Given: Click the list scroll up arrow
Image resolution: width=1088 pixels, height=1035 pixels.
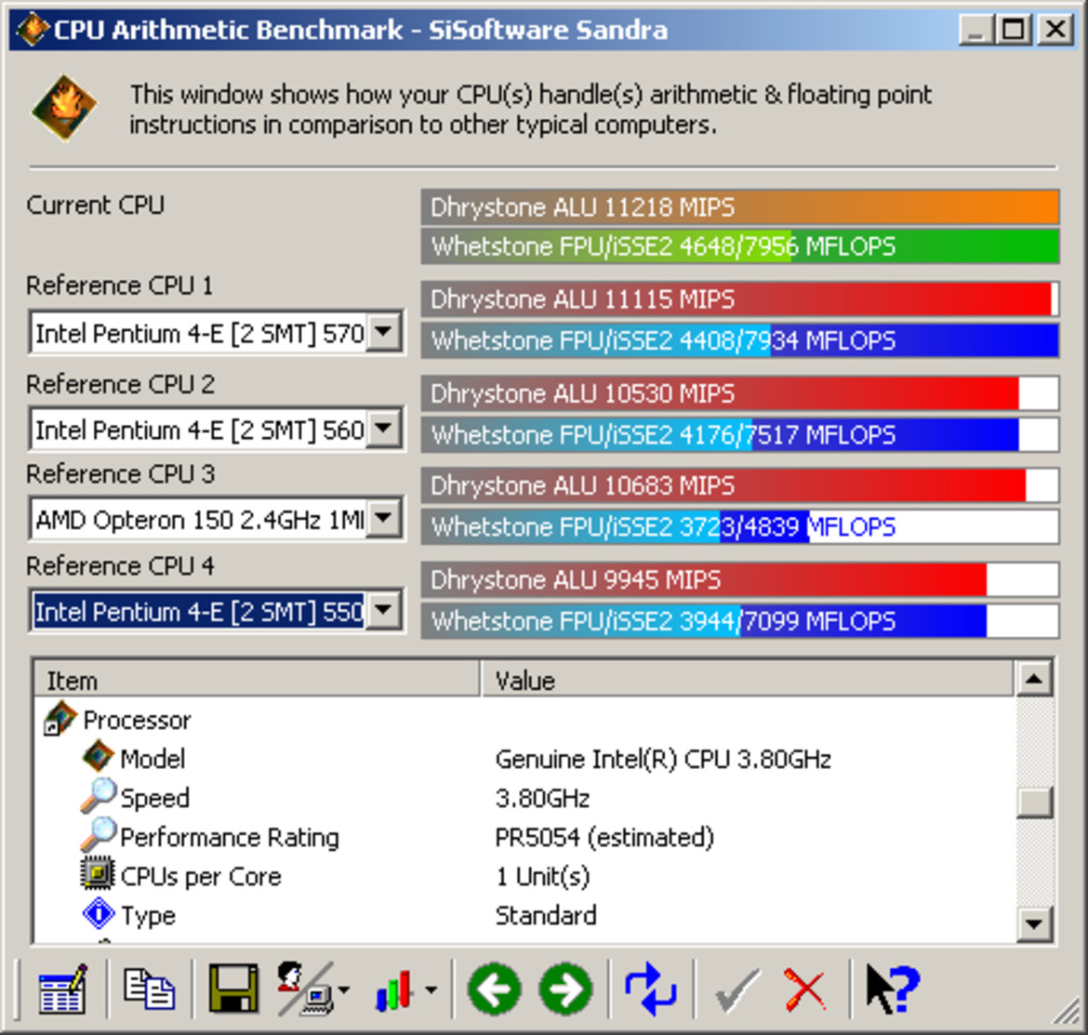Looking at the screenshot, I should [1034, 679].
